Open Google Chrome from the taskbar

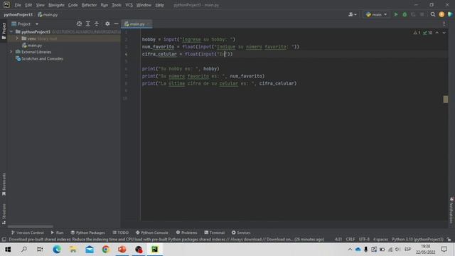(x=106, y=250)
